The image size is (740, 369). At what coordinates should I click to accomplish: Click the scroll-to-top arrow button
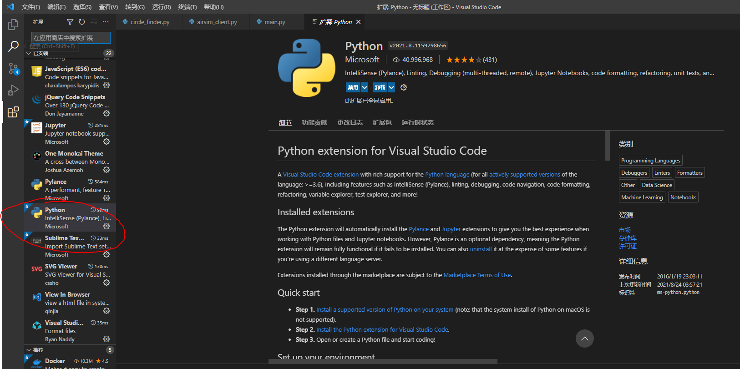(585, 339)
